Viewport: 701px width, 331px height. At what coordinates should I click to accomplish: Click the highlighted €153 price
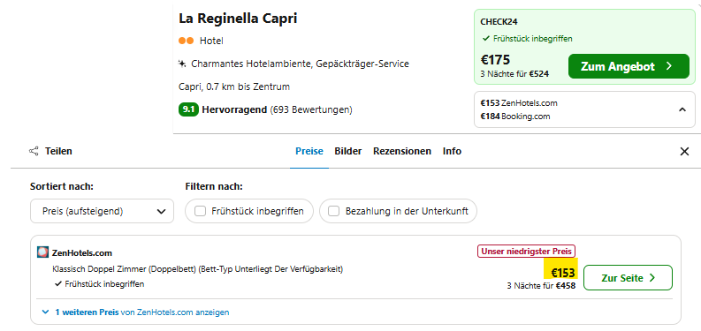(x=561, y=273)
